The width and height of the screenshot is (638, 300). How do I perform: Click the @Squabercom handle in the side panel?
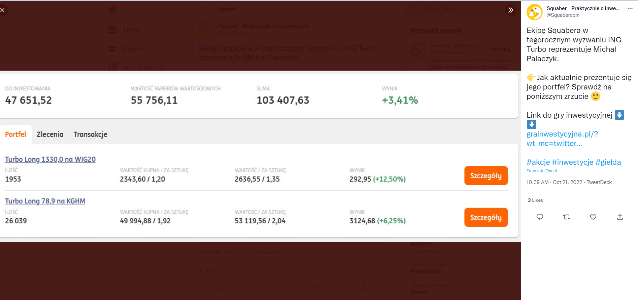pos(563,15)
